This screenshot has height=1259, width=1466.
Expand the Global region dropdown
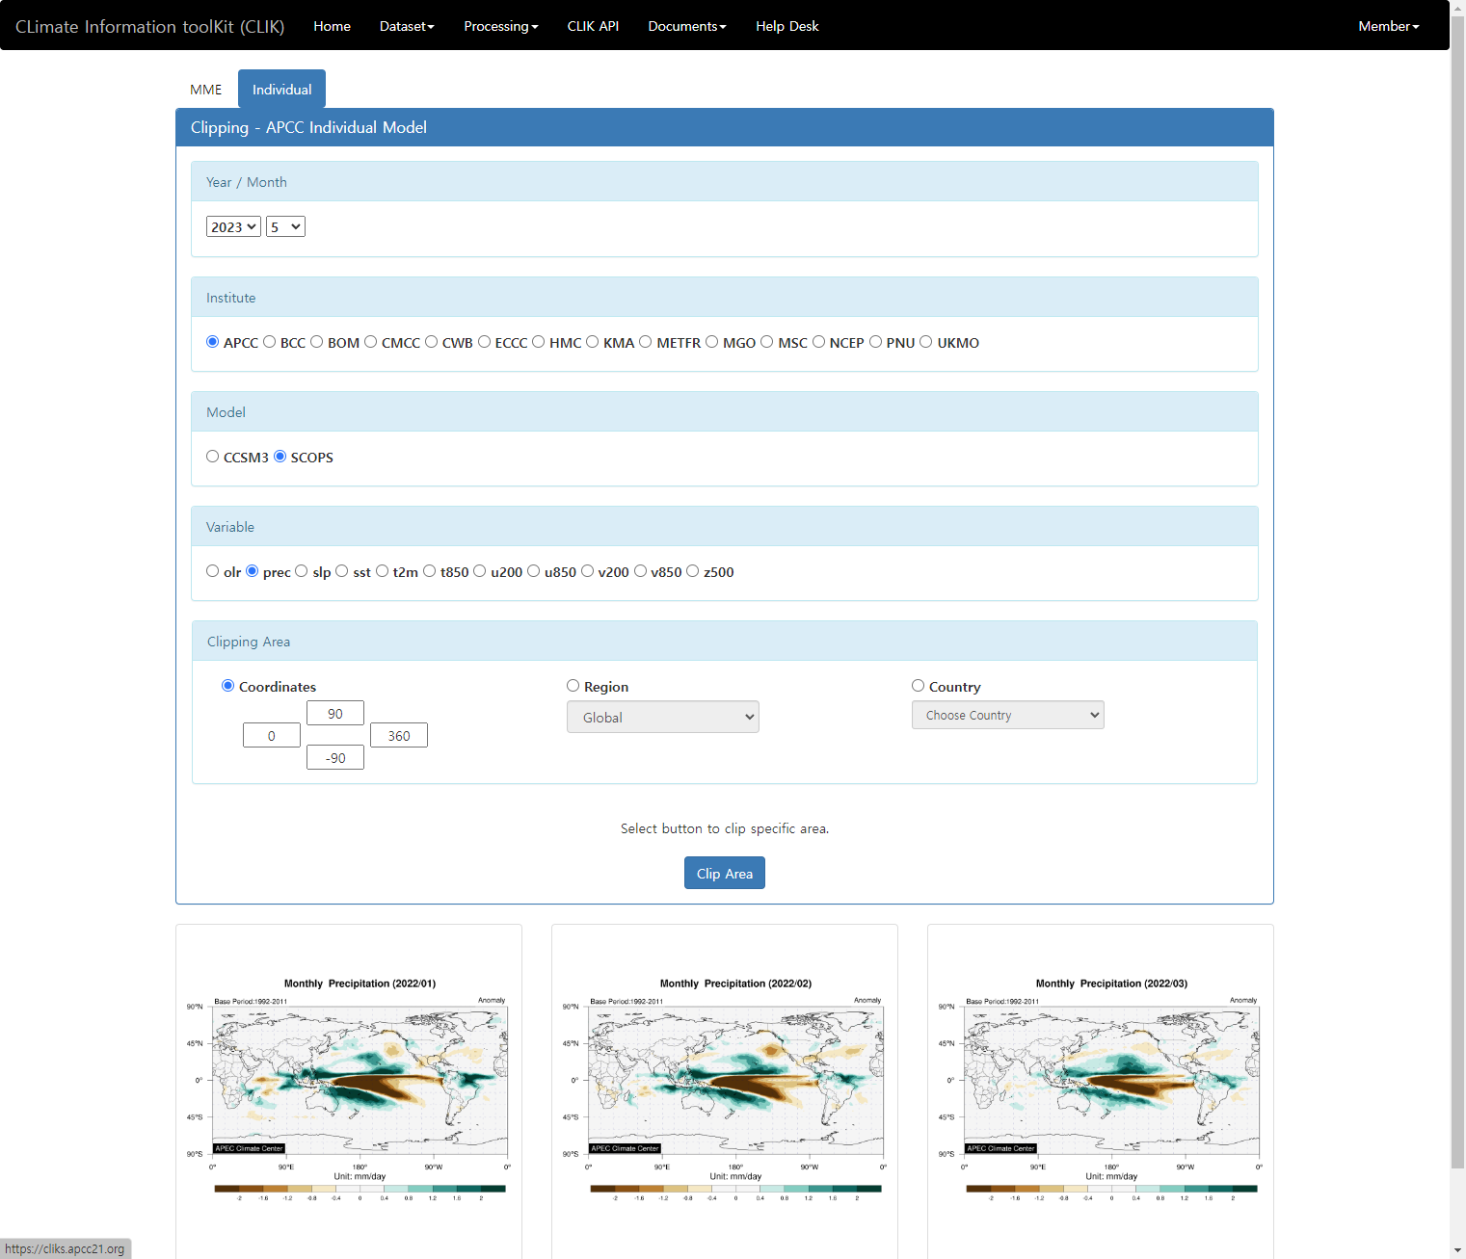pyautogui.click(x=662, y=718)
